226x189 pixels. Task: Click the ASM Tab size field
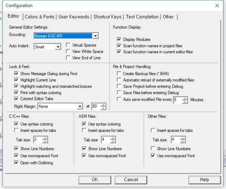[106, 140]
